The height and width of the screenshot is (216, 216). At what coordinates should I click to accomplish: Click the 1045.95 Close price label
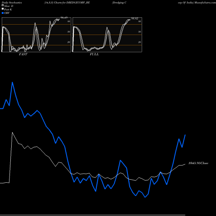pos(198,163)
